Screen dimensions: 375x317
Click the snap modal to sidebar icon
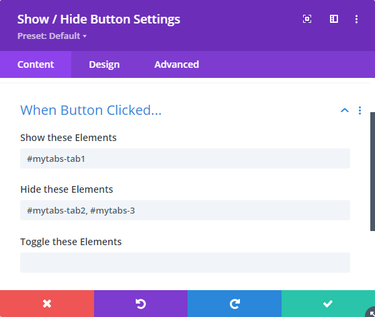tap(334, 19)
